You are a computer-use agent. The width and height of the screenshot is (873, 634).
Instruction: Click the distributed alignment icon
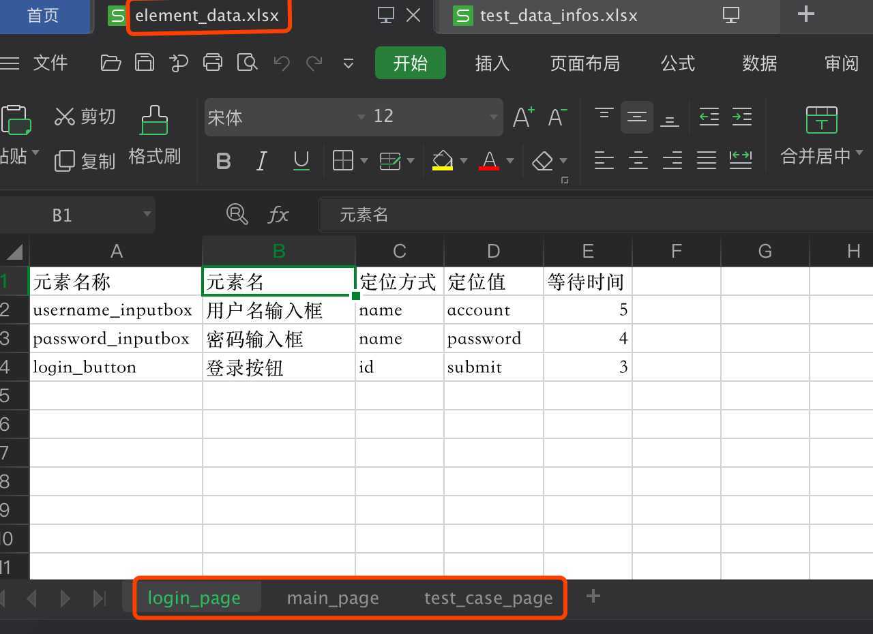click(741, 160)
